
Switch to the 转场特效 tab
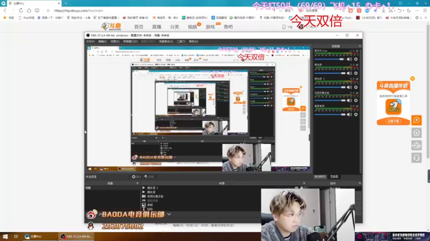tap(320, 177)
